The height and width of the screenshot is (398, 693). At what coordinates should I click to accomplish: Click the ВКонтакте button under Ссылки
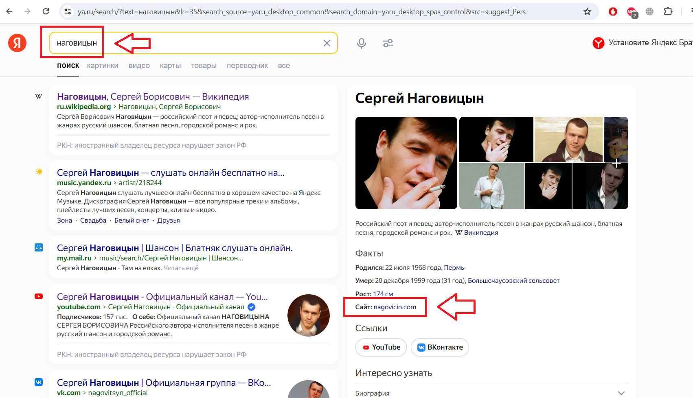tap(440, 347)
